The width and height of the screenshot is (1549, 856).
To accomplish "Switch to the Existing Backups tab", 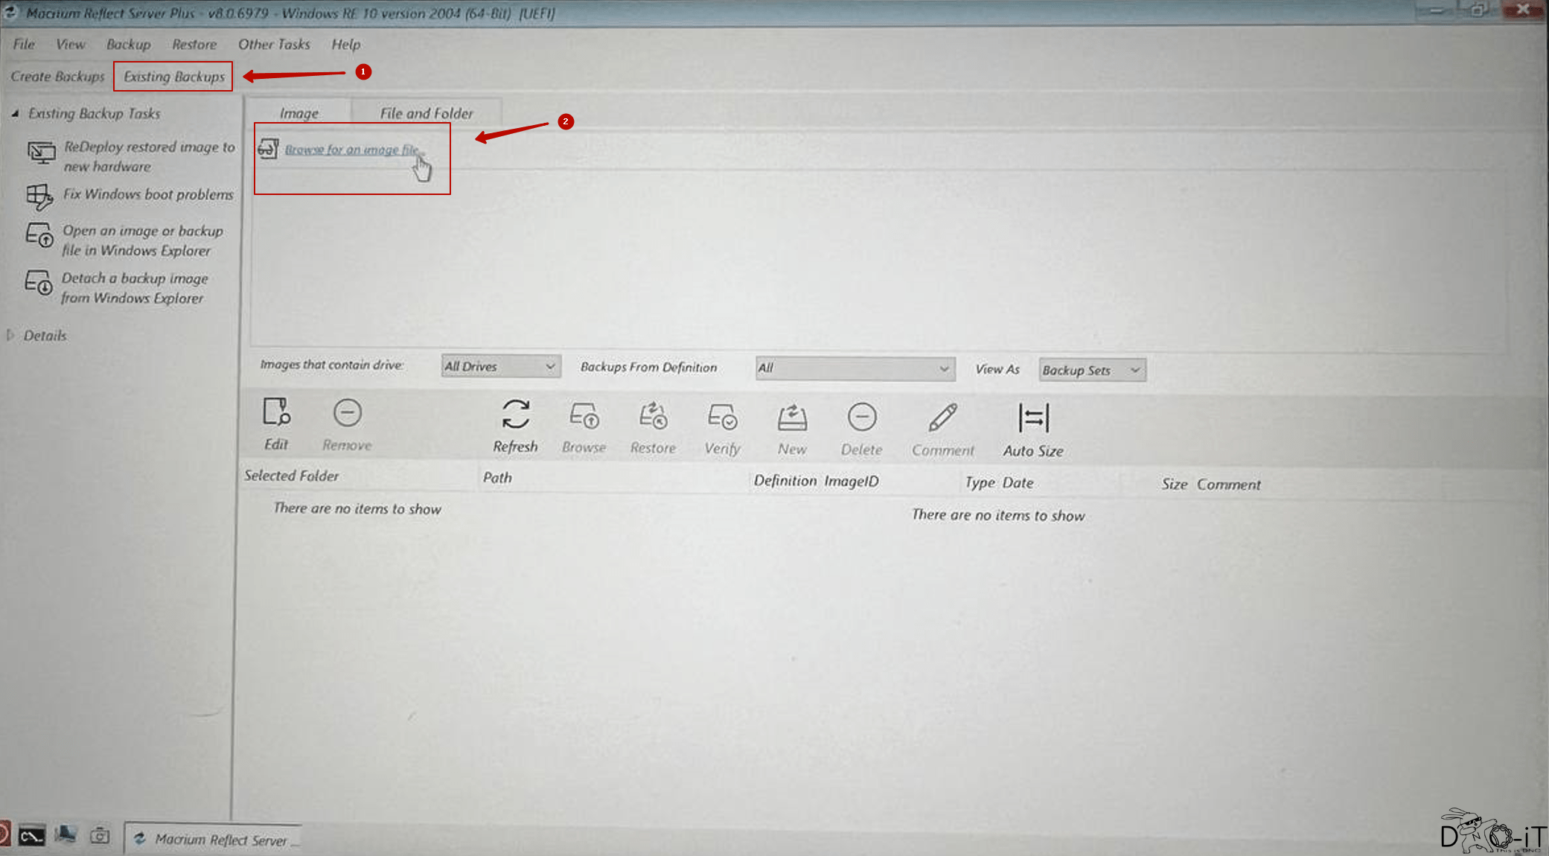I will [173, 77].
